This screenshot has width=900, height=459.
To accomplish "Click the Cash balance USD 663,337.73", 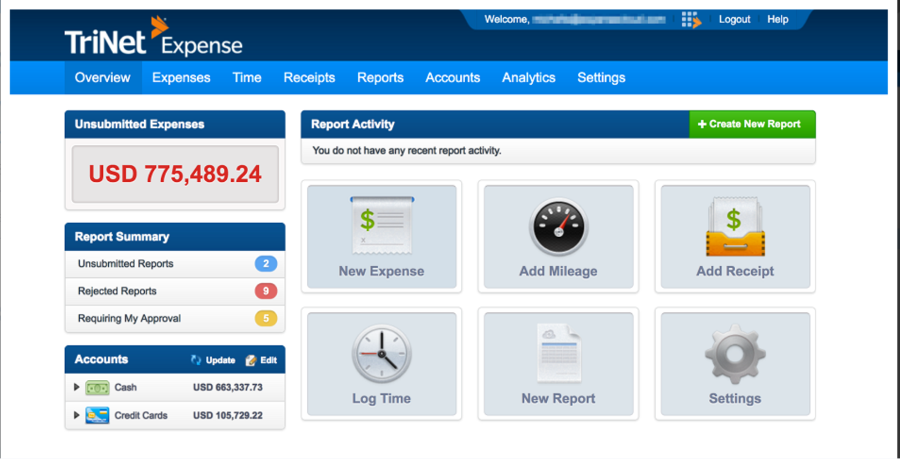I will [x=228, y=387].
